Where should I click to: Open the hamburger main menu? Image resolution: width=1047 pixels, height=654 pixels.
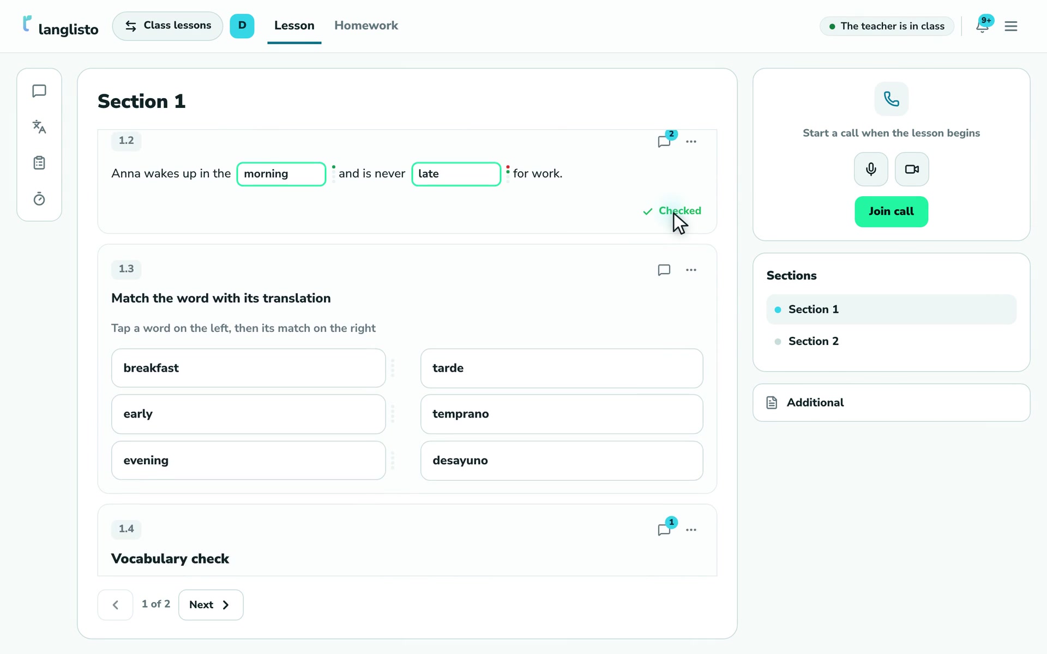click(x=1011, y=26)
